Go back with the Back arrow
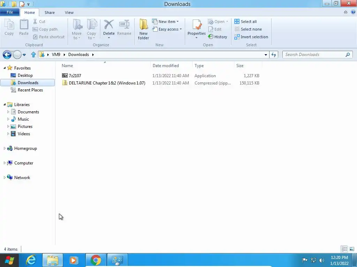This screenshot has width=357, height=267. click(x=7, y=55)
